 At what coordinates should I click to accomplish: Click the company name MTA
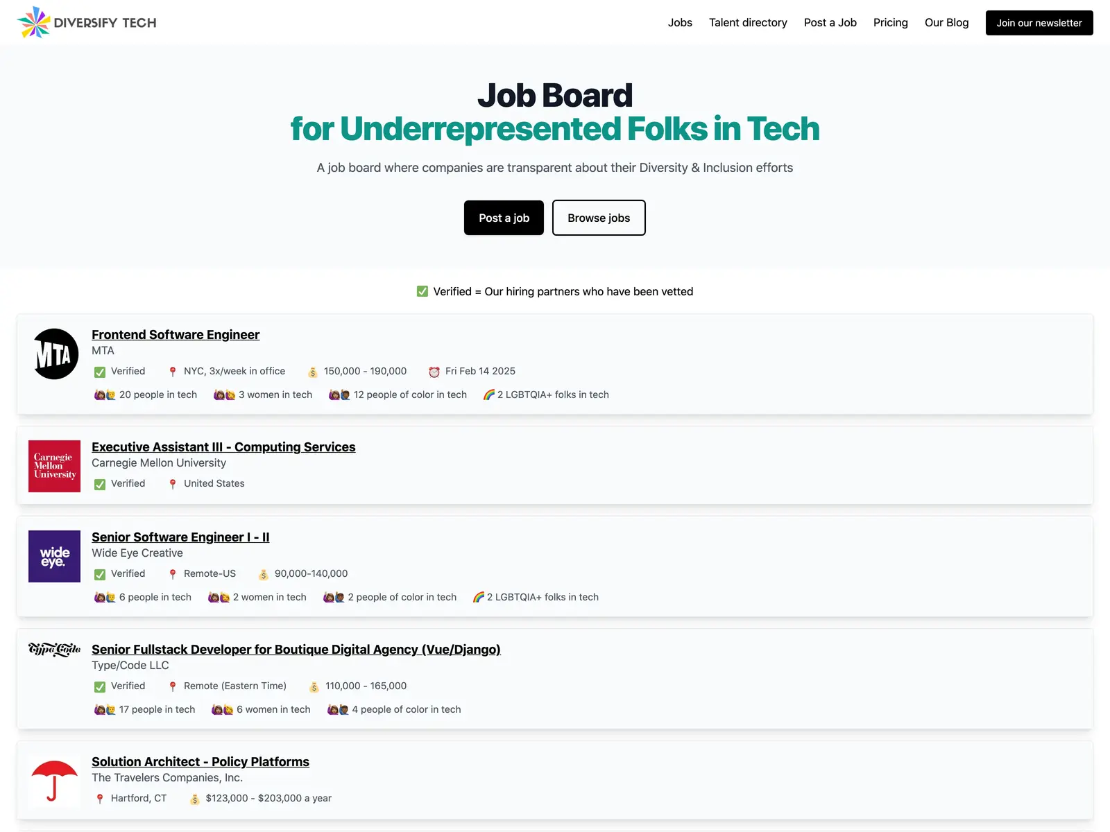tap(103, 351)
